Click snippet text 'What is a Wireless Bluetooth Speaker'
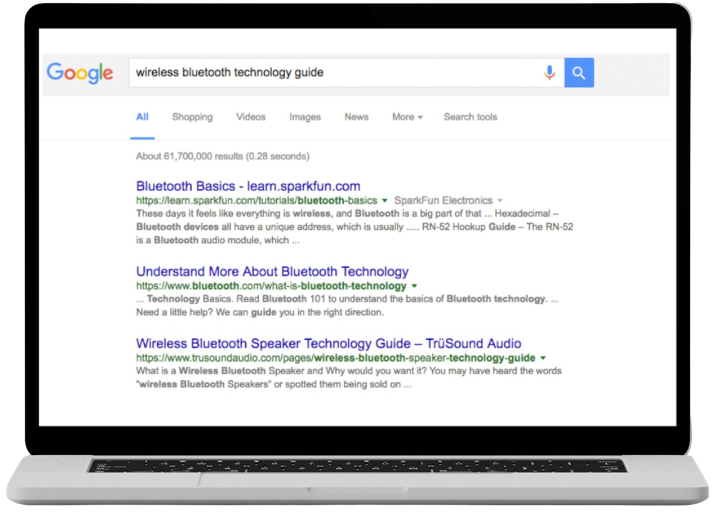 220,370
